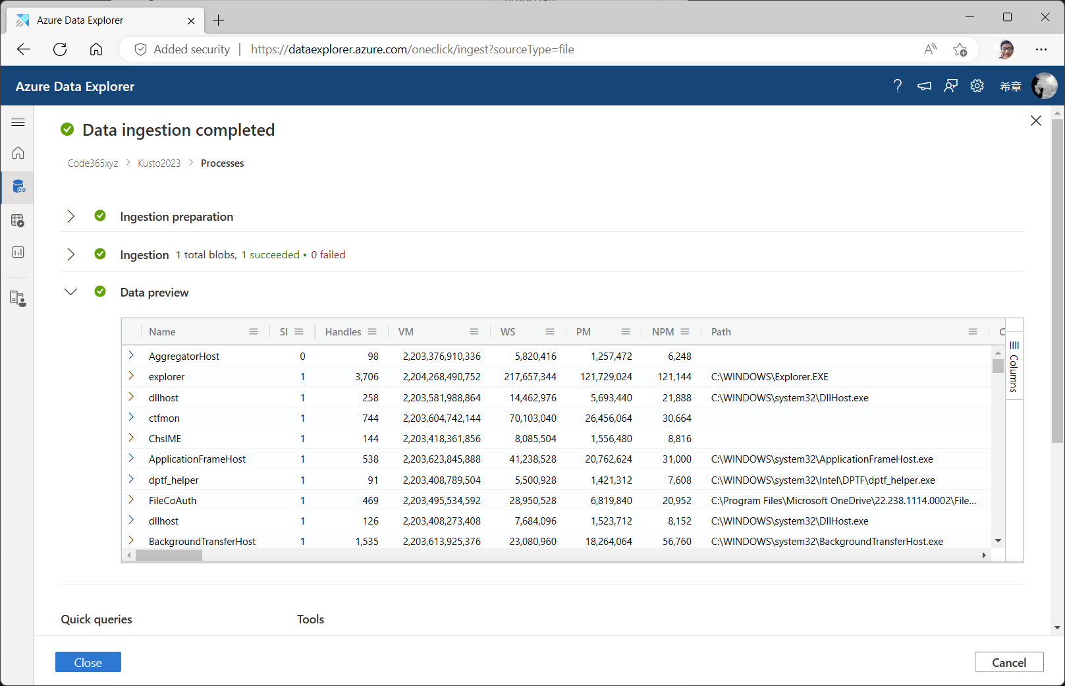Image resolution: width=1065 pixels, height=686 pixels.
Task: Select the Azure Data Explorer browser tab
Action: (x=105, y=20)
